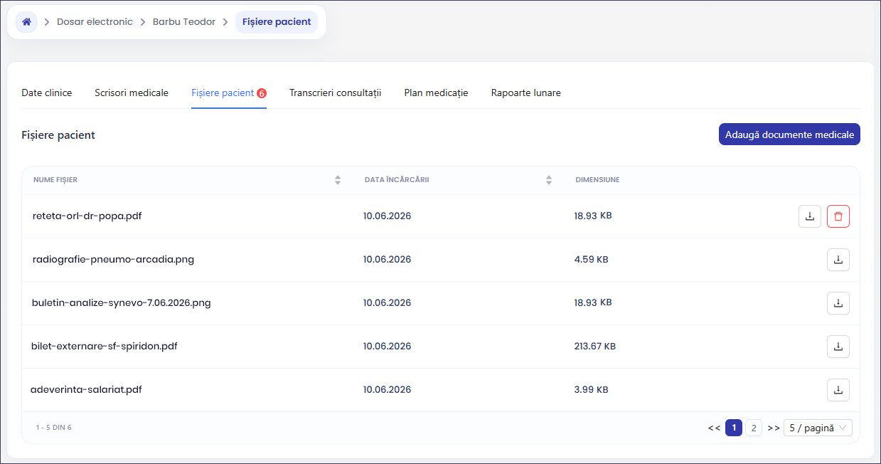Open Transcrieri consultații tab

(335, 93)
